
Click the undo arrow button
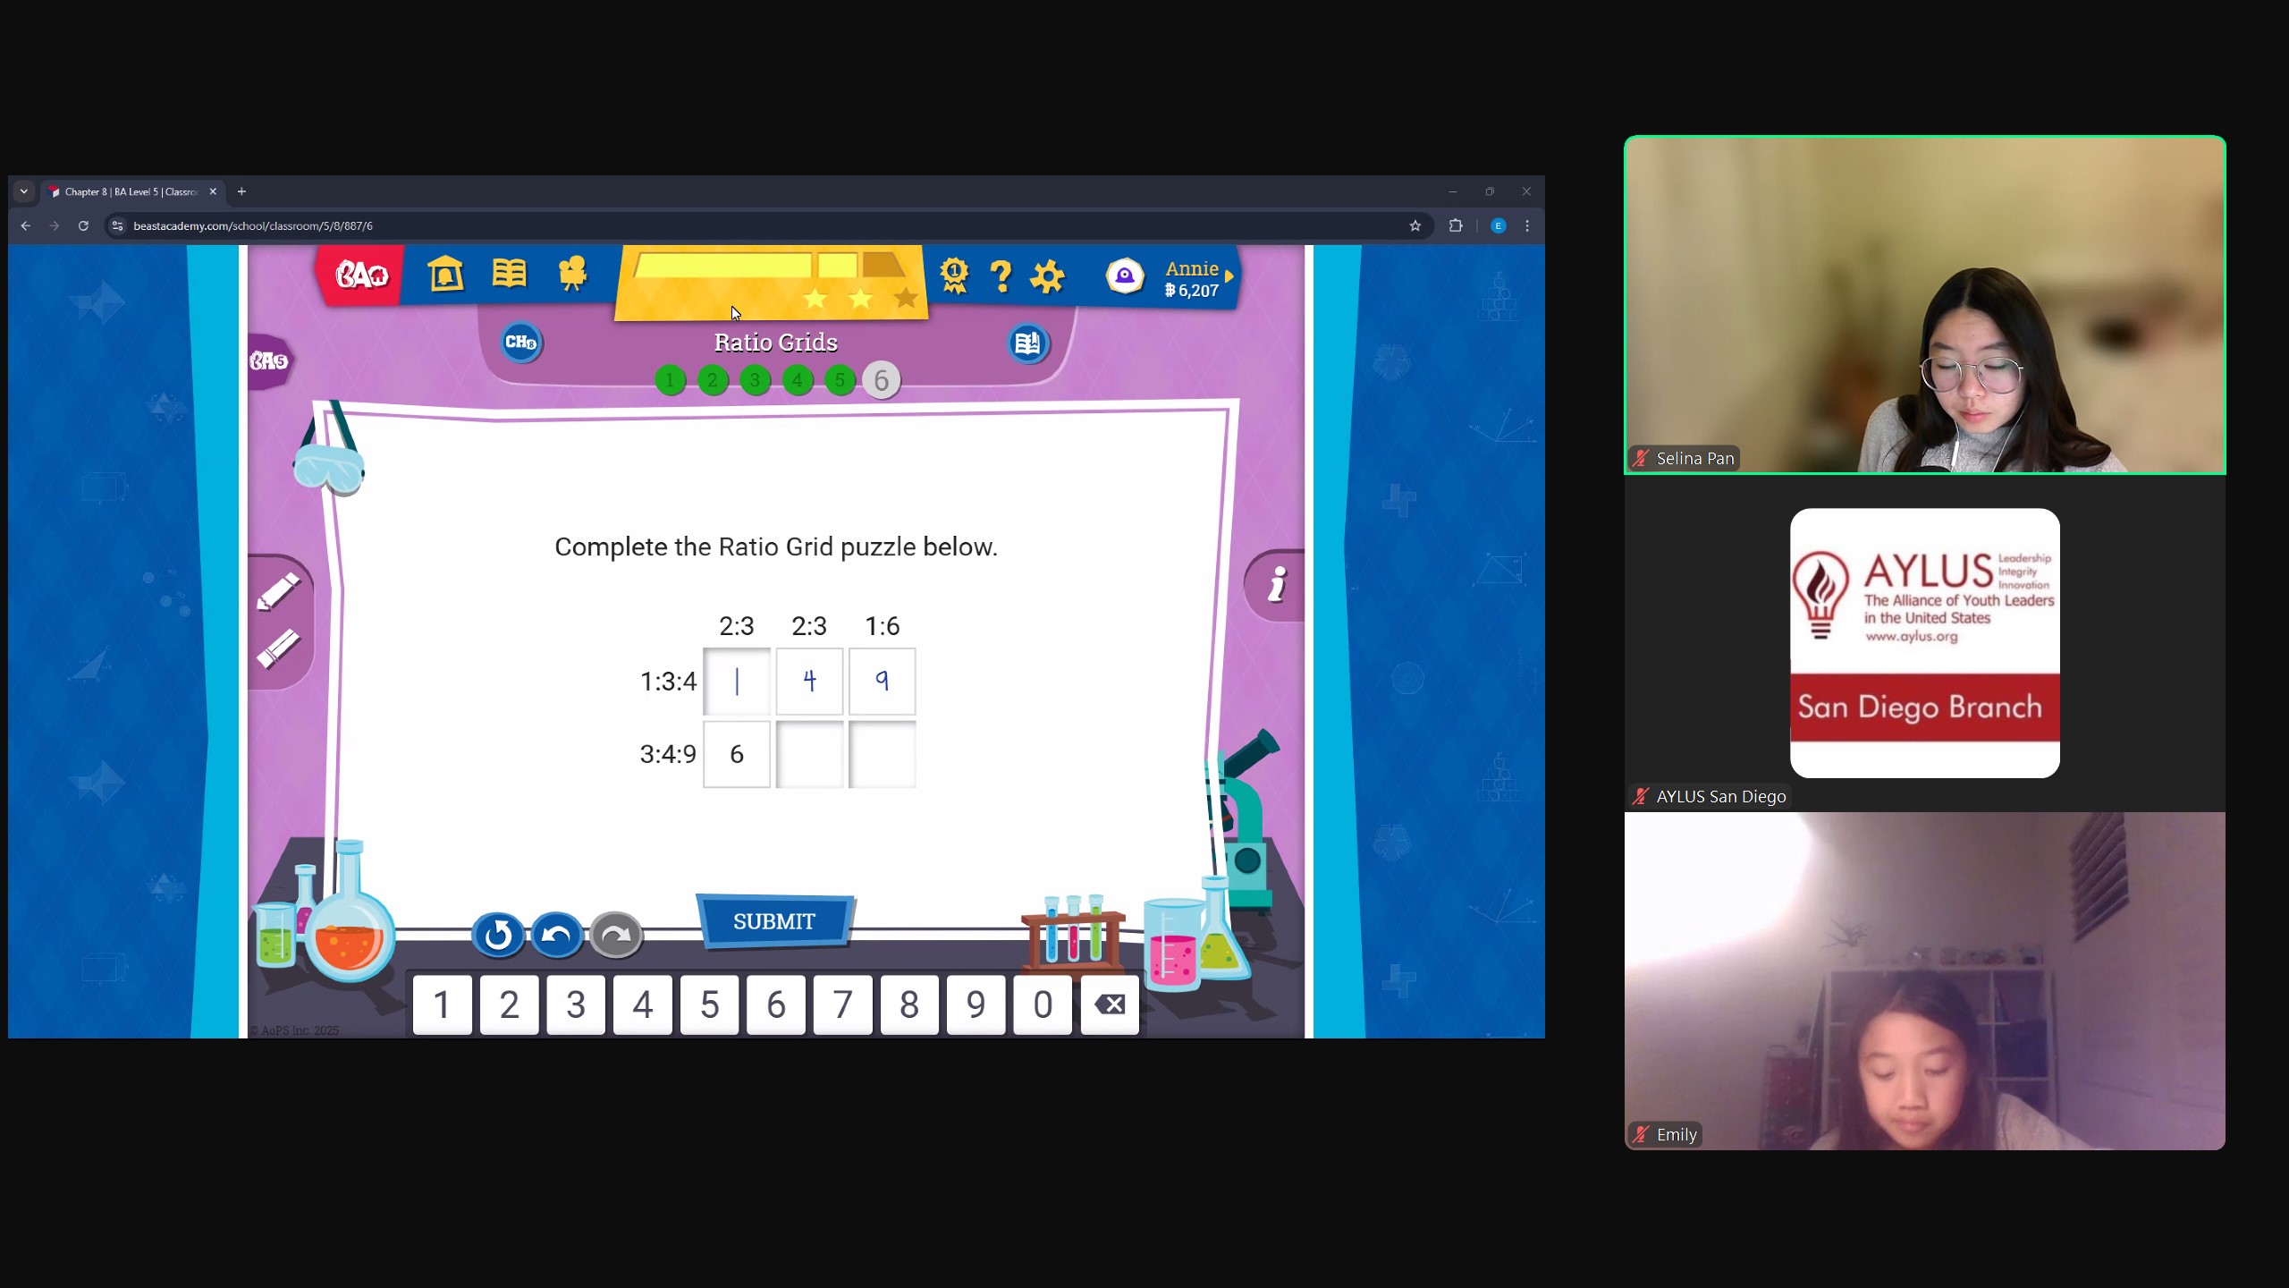pos(556,936)
